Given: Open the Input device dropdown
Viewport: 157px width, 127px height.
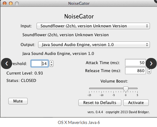Looking at the screenshot, I should [93, 26].
